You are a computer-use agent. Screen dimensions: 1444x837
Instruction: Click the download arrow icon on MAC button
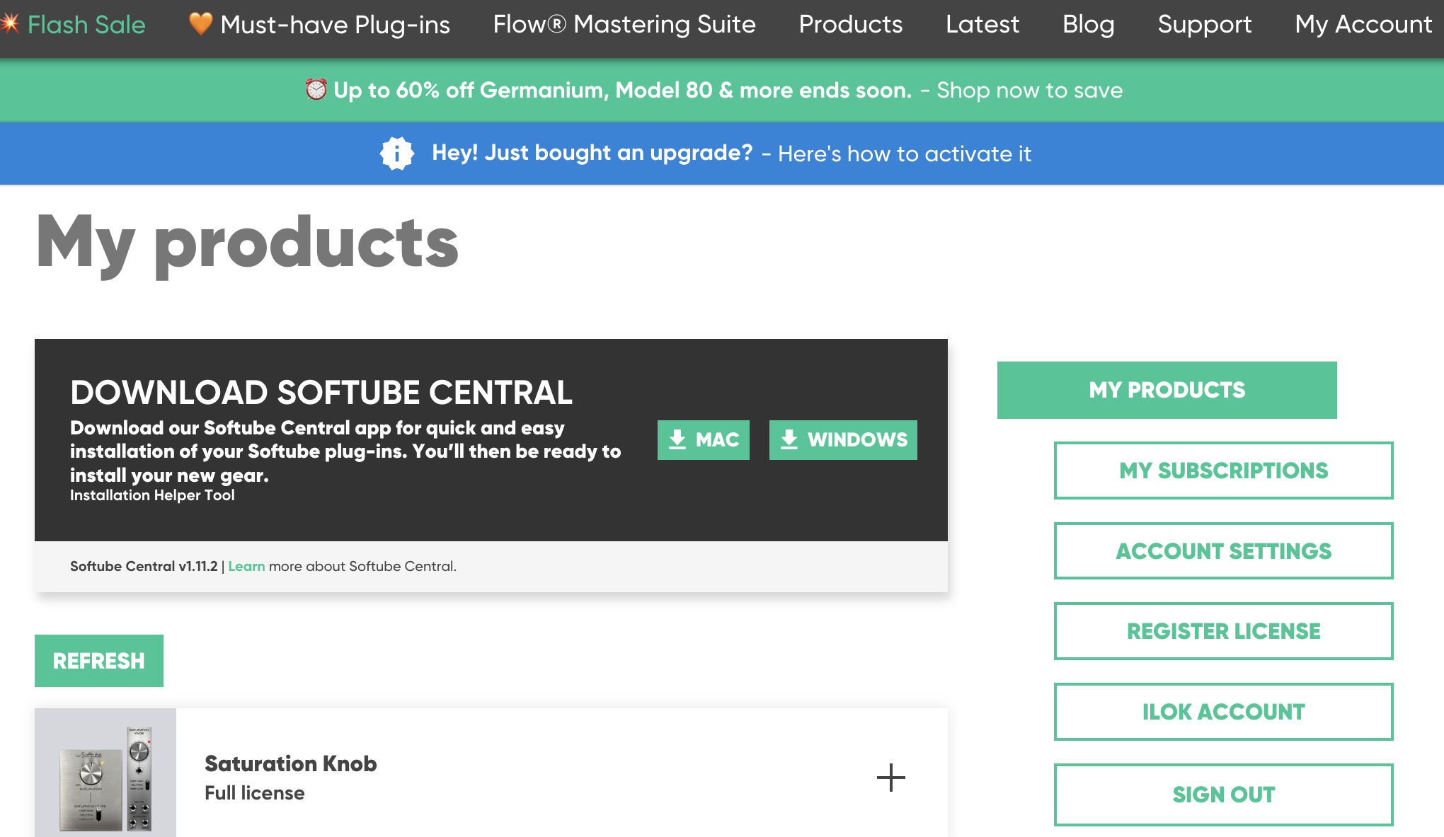[677, 440]
